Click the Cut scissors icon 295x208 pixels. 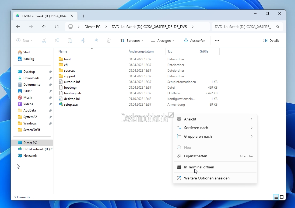tap(44, 40)
